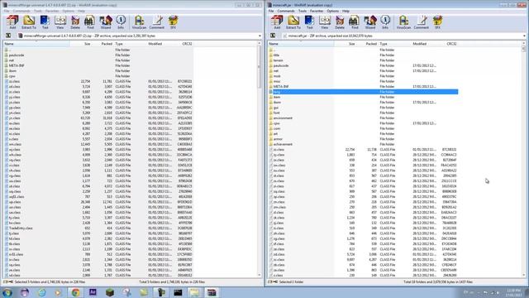This screenshot has height=298, width=529.
Task: Sort by CRC32 column in minecraft.jar window
Action: coord(451,44)
